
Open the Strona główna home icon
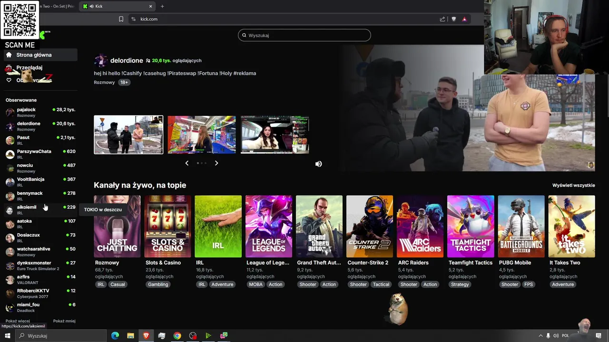(9, 55)
